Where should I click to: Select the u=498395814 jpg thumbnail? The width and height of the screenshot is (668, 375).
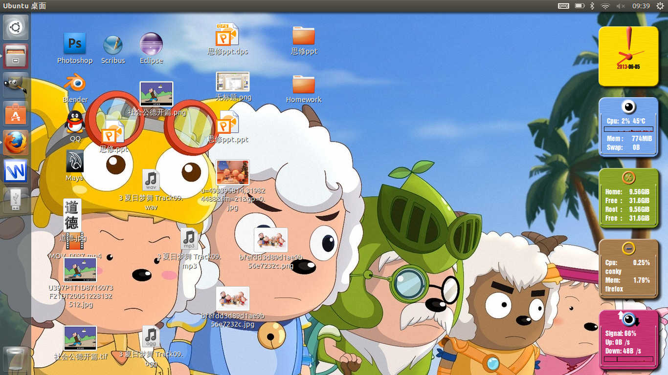pyautogui.click(x=233, y=172)
